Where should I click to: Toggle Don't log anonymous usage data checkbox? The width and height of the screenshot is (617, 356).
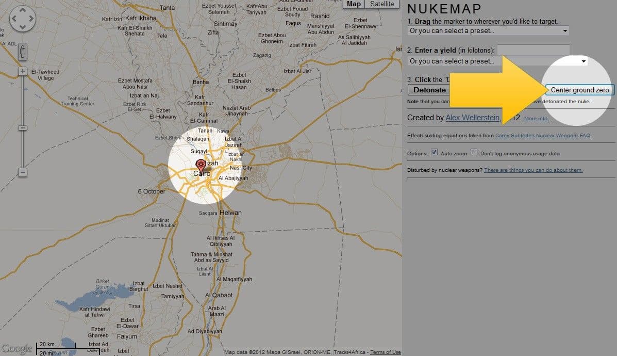[x=474, y=152]
